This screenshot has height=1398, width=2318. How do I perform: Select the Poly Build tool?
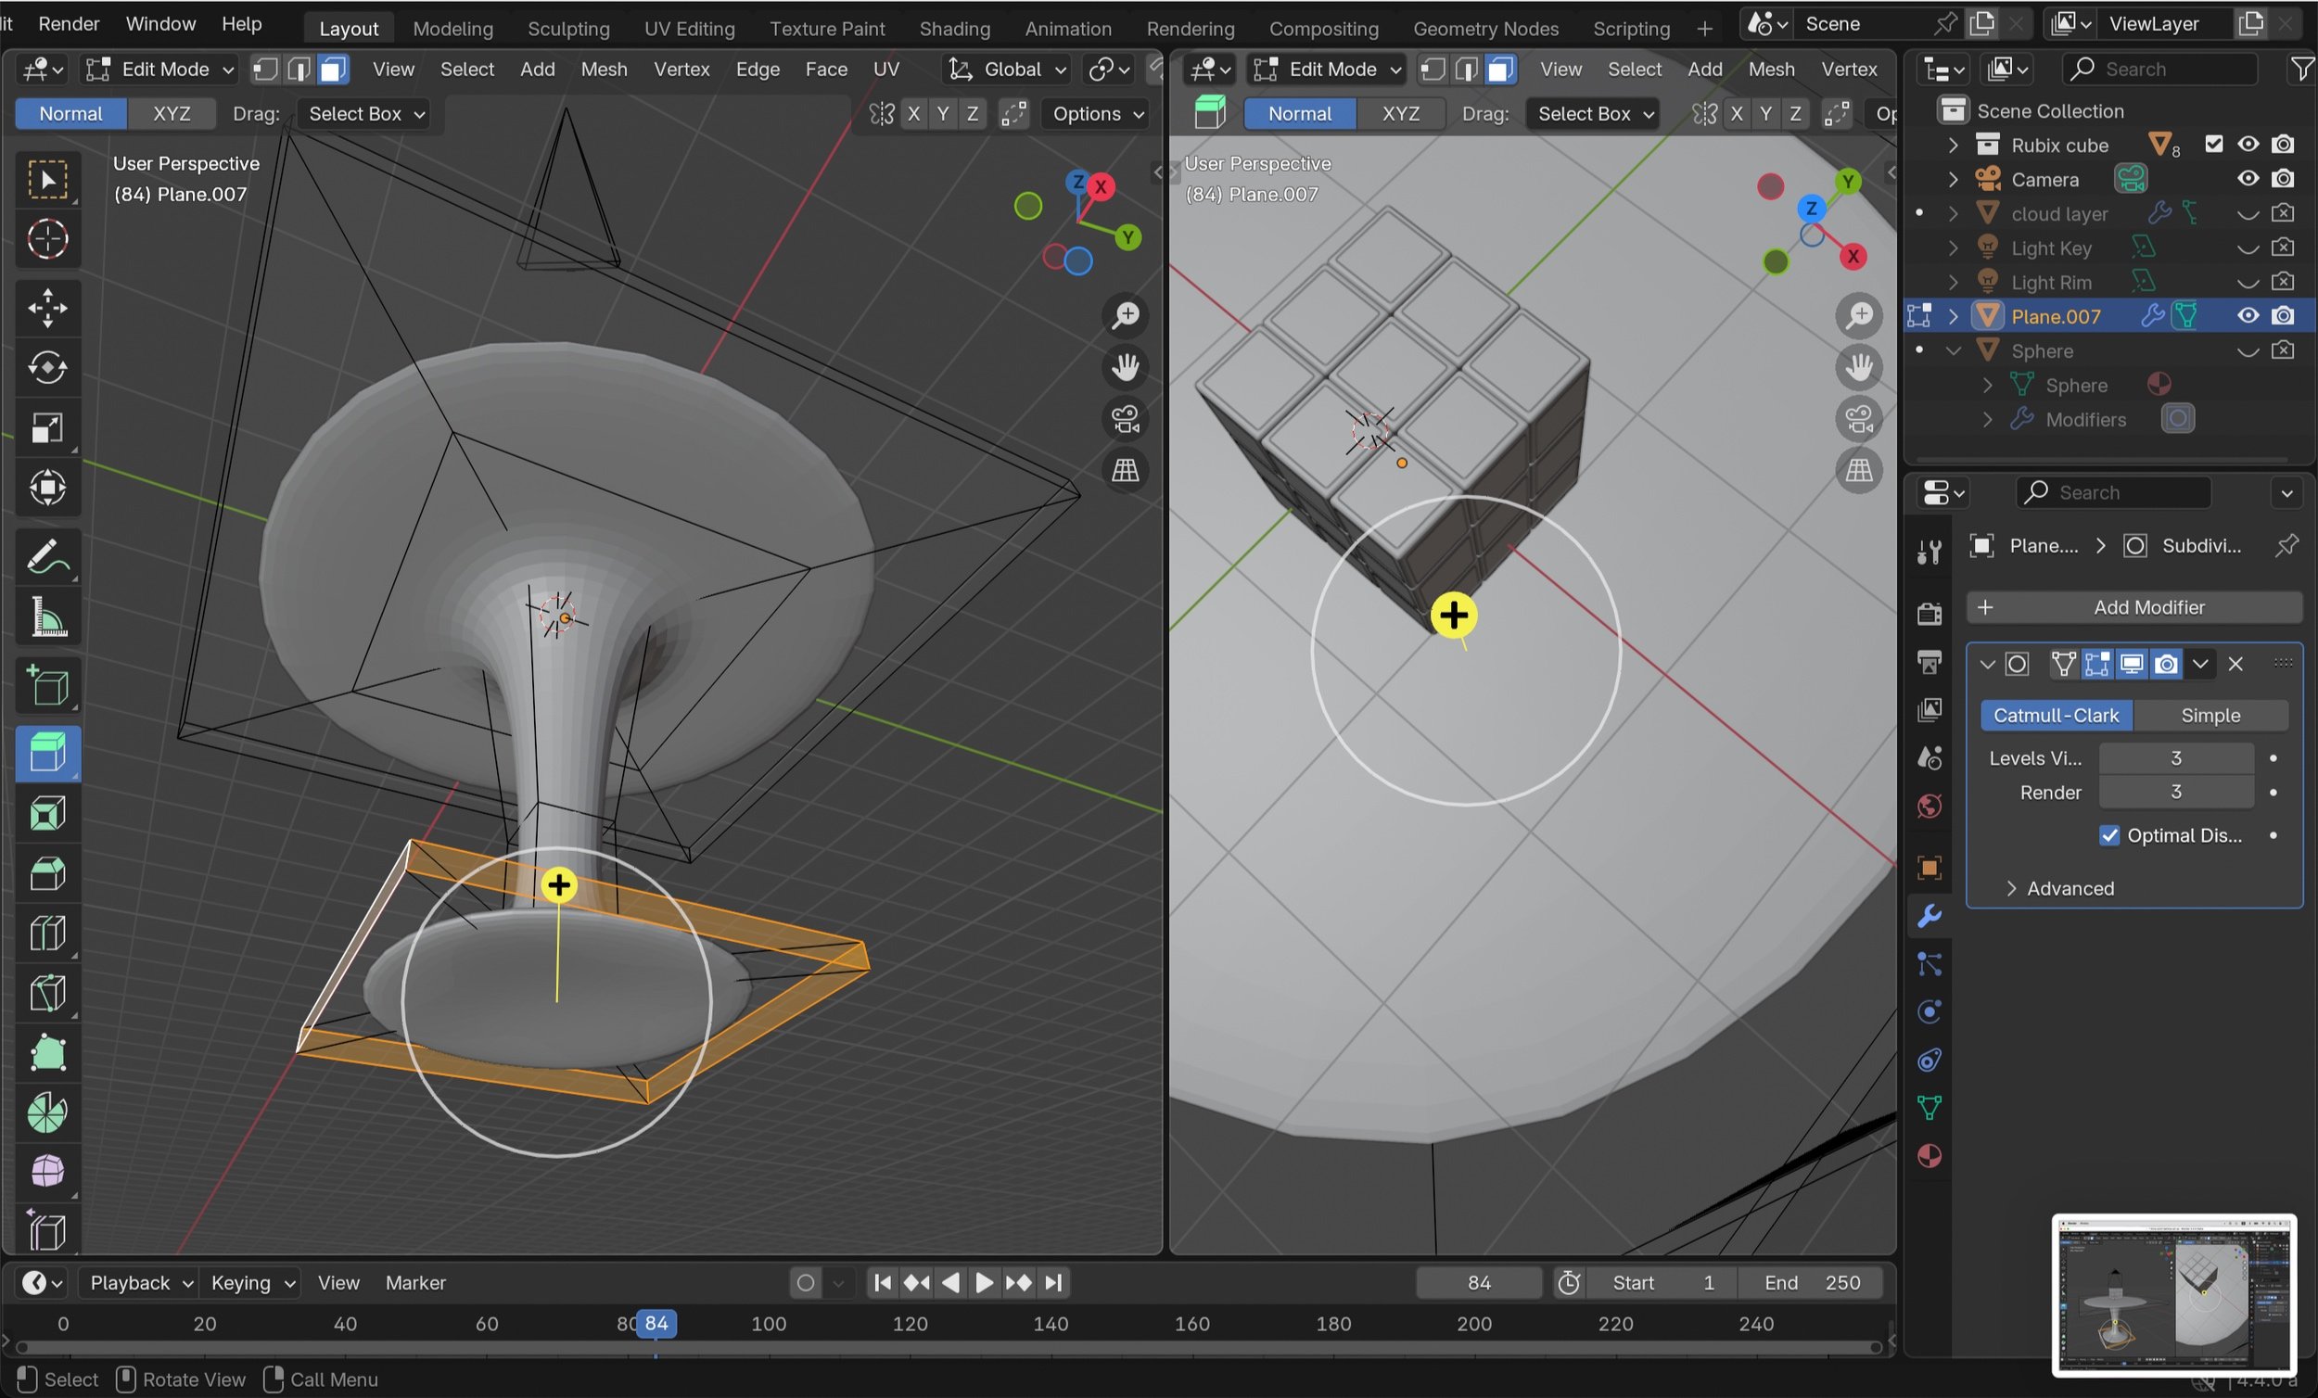pos(47,1053)
